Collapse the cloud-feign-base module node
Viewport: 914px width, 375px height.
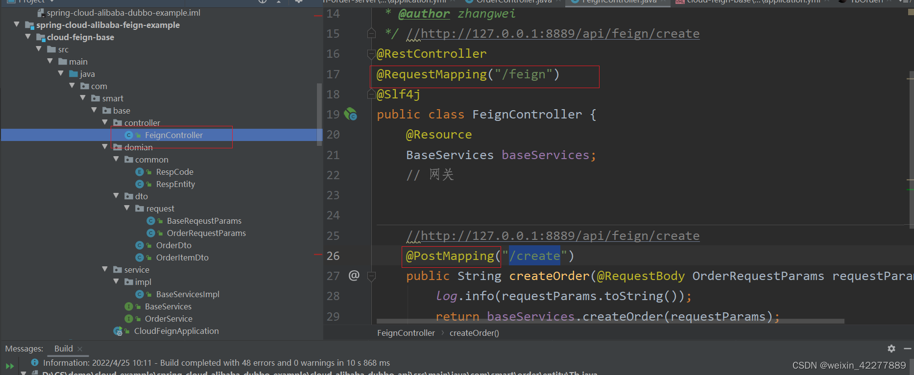point(28,37)
